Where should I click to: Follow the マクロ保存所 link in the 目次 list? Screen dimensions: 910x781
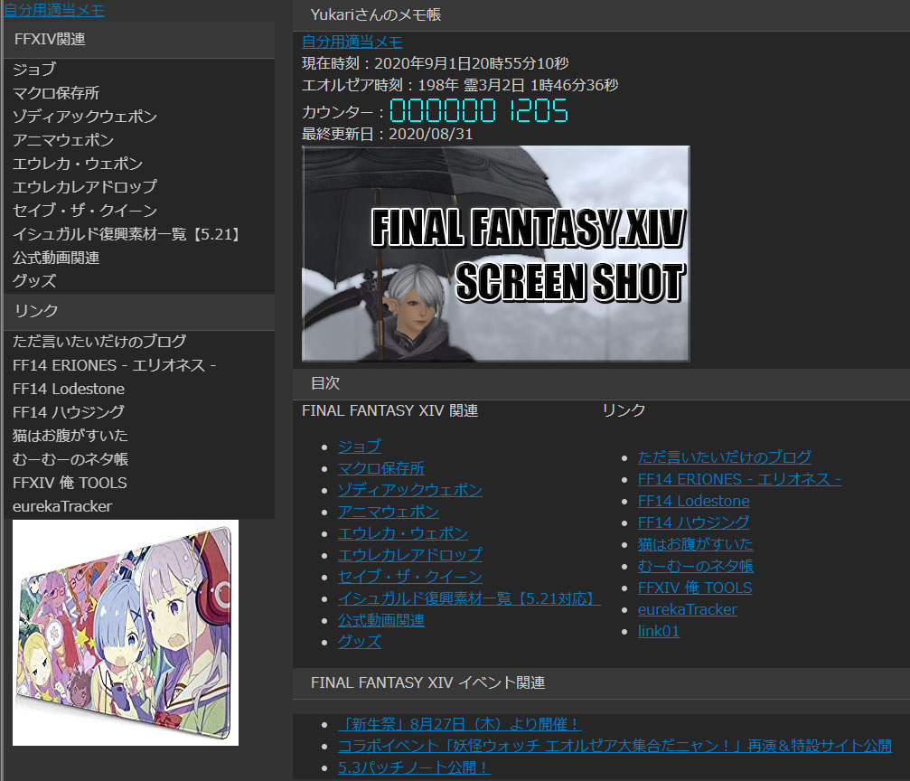[380, 468]
